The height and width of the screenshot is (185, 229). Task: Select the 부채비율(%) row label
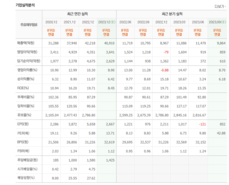[x=26, y=97]
